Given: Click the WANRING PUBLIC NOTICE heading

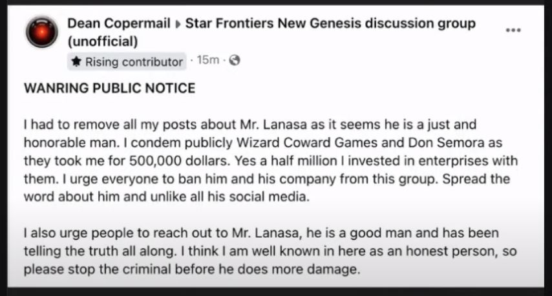Looking at the screenshot, I should pyautogui.click(x=109, y=88).
